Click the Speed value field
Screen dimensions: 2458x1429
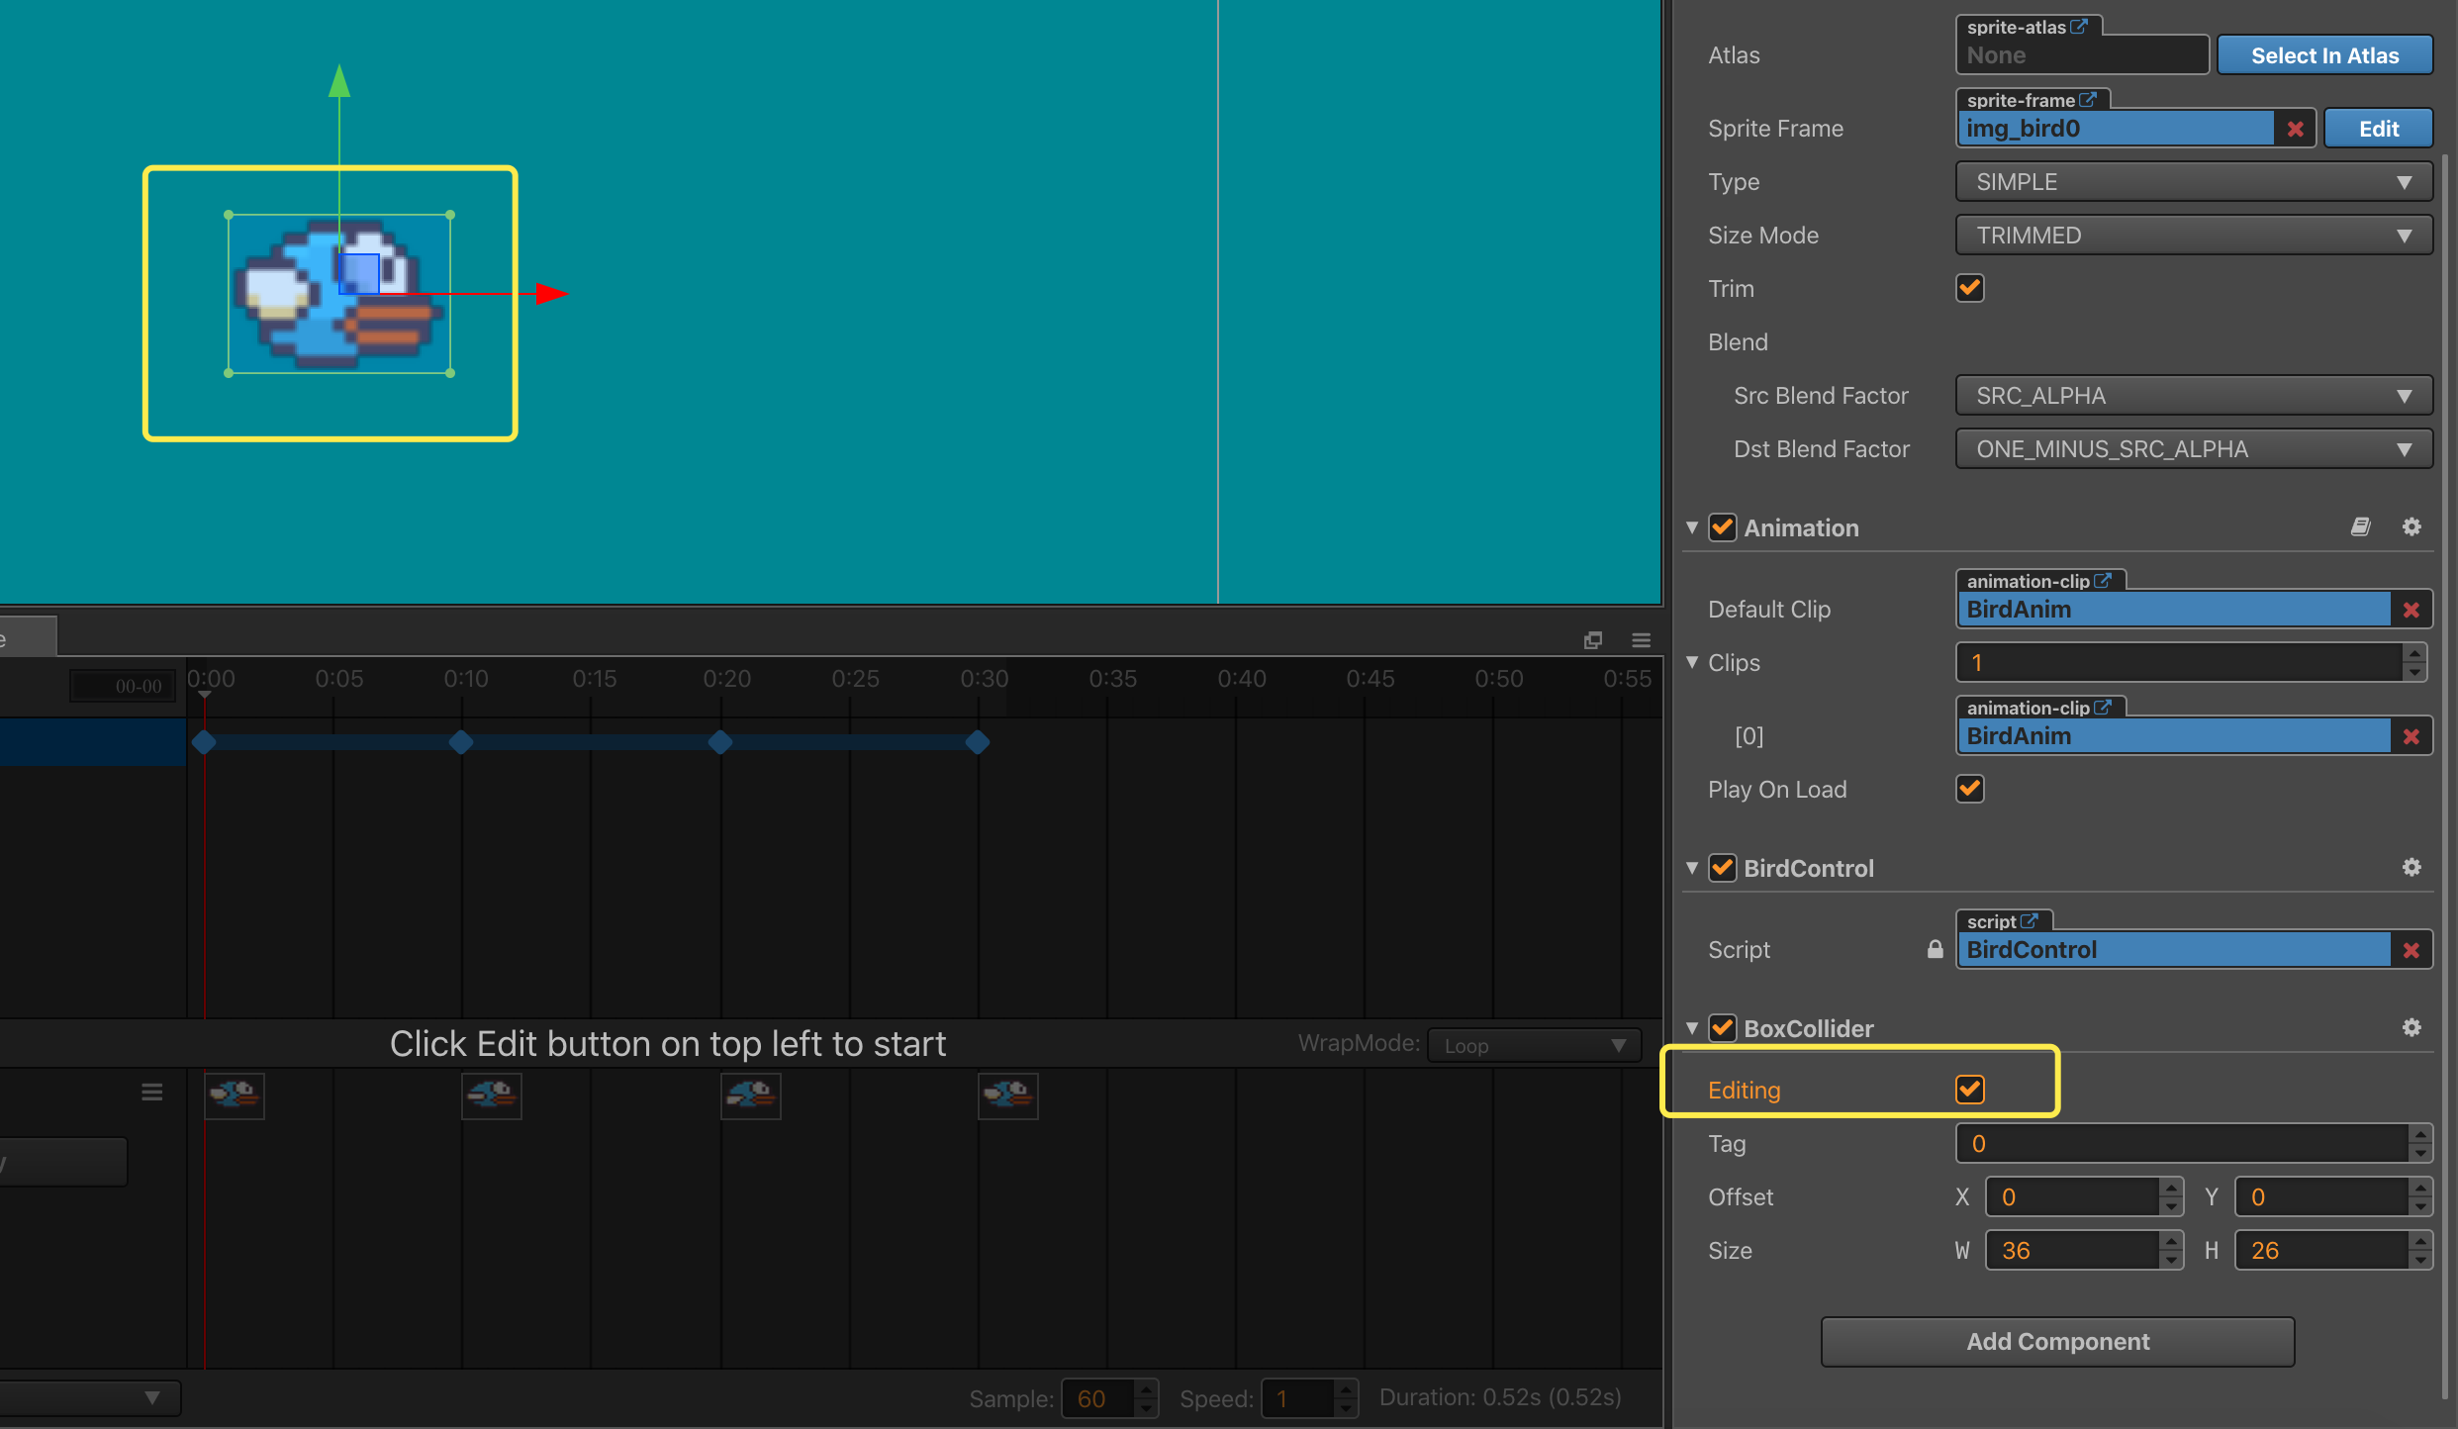pyautogui.click(x=1298, y=1399)
